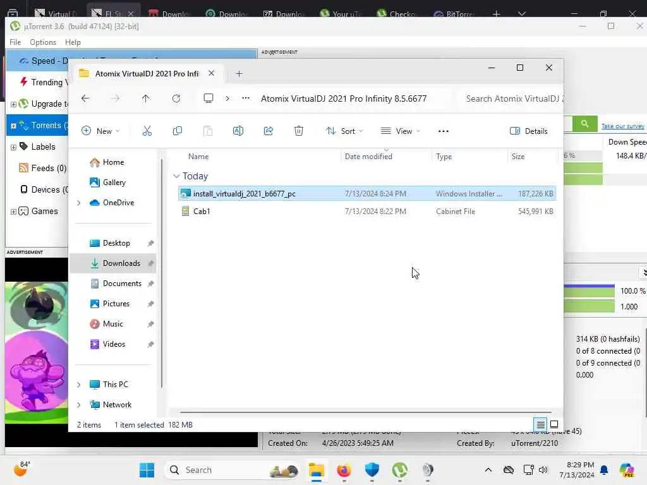The image size is (647, 485).
Task: Sort by the Type column header
Action: coord(444,157)
